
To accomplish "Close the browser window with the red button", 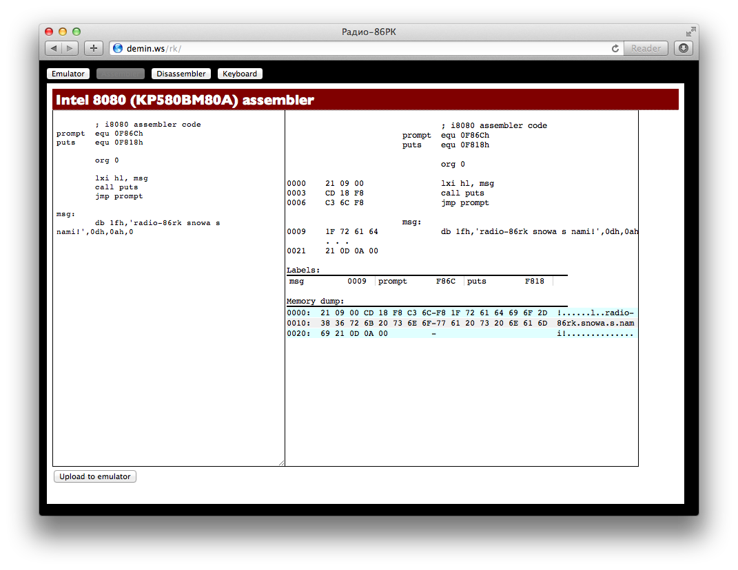I will click(x=49, y=32).
